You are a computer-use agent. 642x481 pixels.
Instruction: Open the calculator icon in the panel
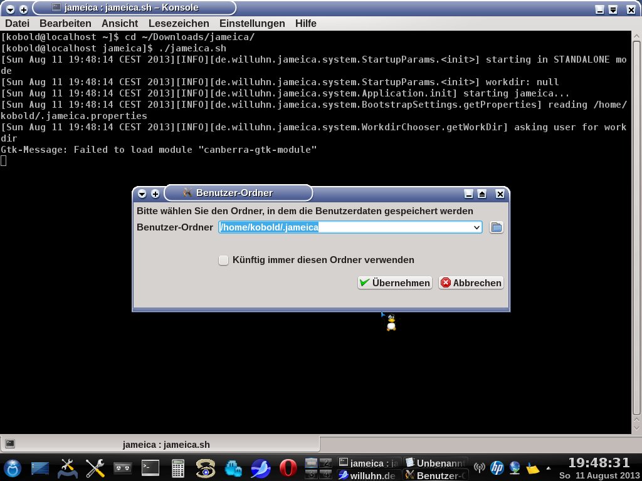[177, 468]
